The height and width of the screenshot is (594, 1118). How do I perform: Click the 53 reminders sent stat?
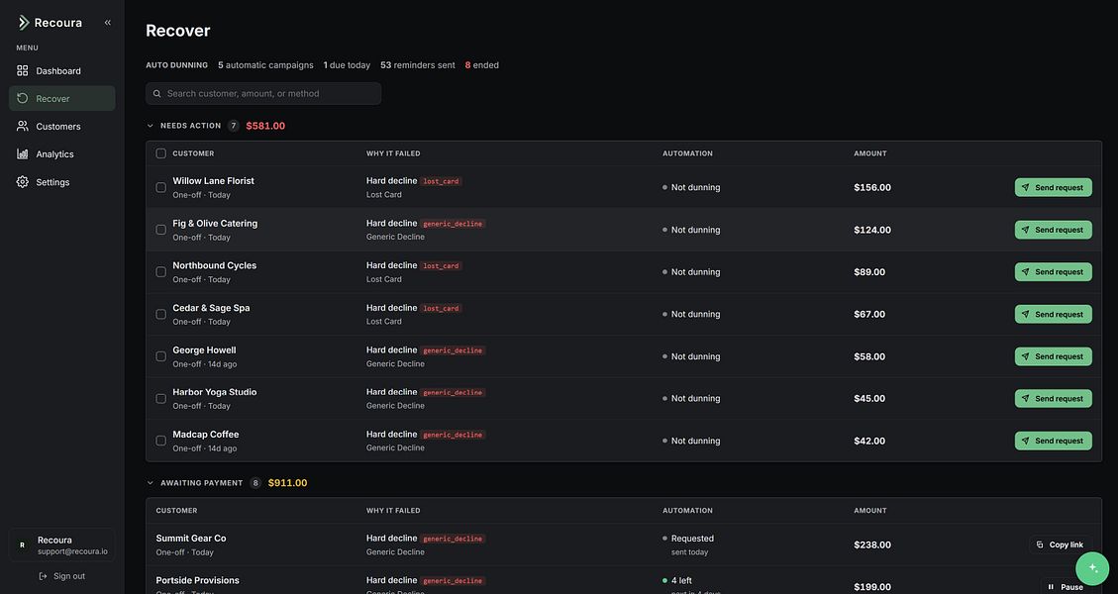click(417, 65)
